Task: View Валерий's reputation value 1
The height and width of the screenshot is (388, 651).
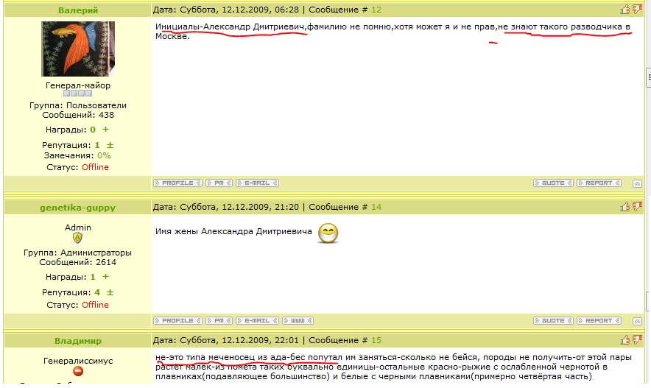Action: pyautogui.click(x=97, y=145)
